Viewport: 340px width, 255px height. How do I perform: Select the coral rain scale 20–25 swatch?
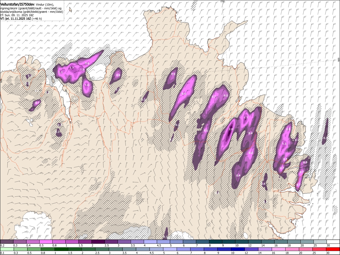tap(306, 249)
